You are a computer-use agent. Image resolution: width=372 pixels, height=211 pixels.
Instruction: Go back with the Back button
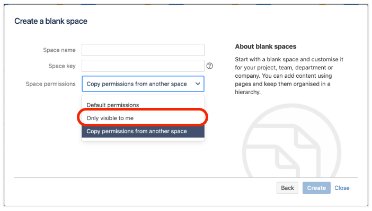tap(287, 188)
